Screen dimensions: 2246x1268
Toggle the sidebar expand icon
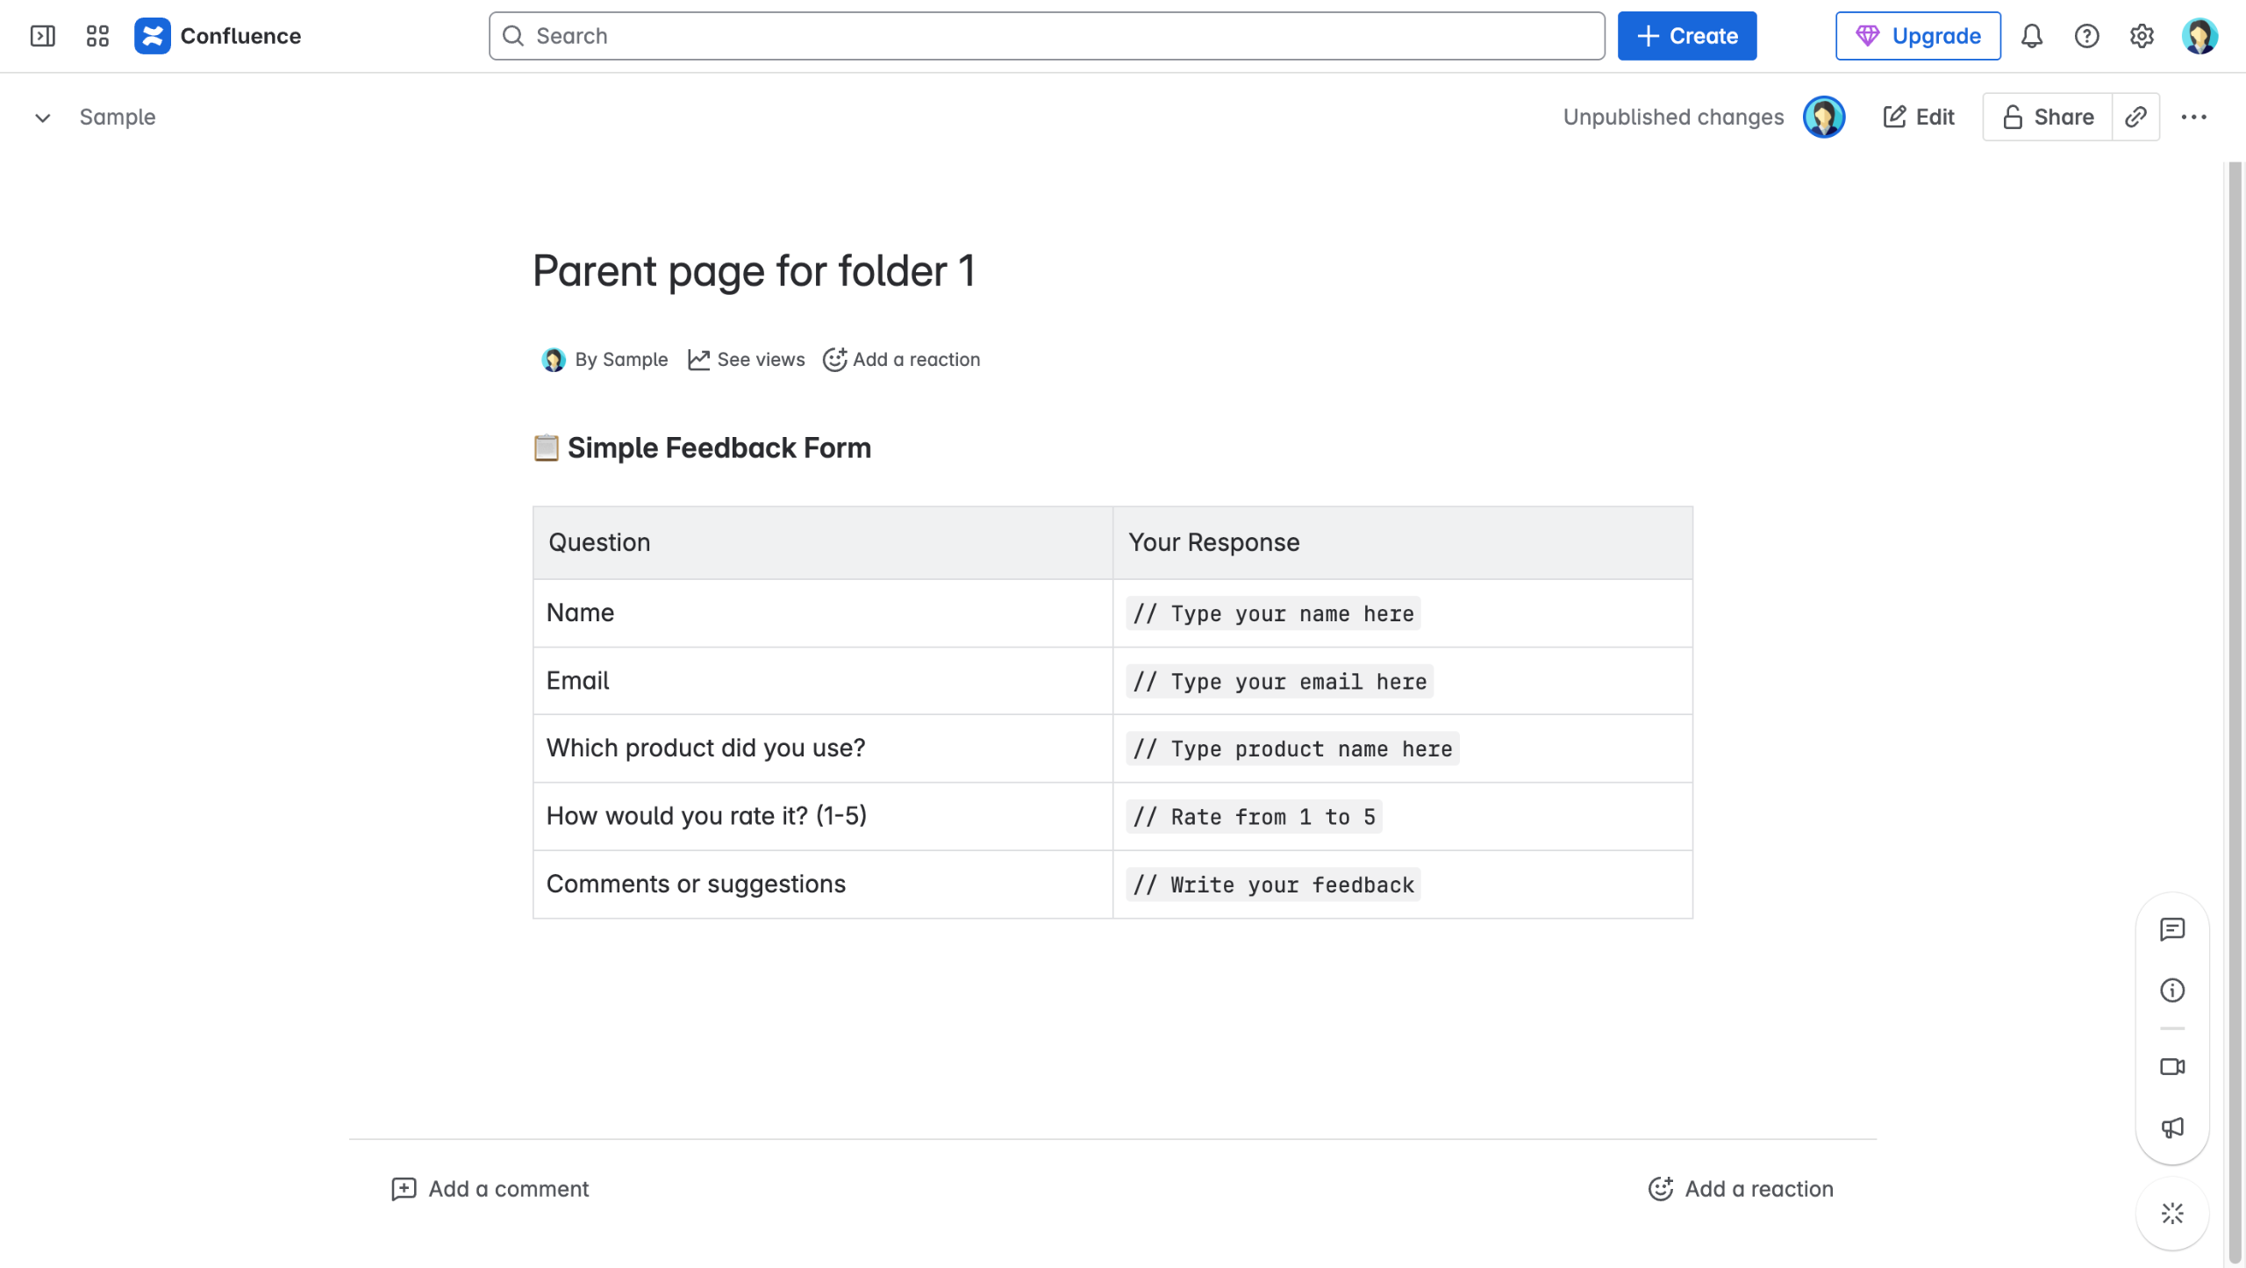pos(42,36)
